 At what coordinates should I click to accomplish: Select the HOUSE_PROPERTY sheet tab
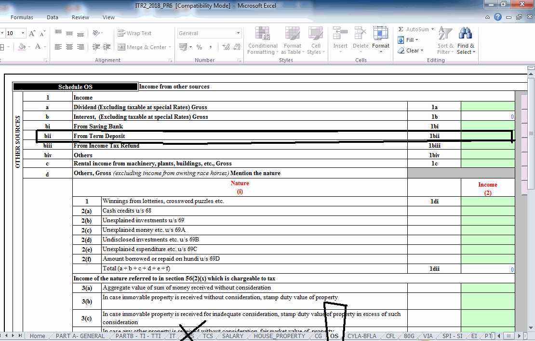point(280,336)
